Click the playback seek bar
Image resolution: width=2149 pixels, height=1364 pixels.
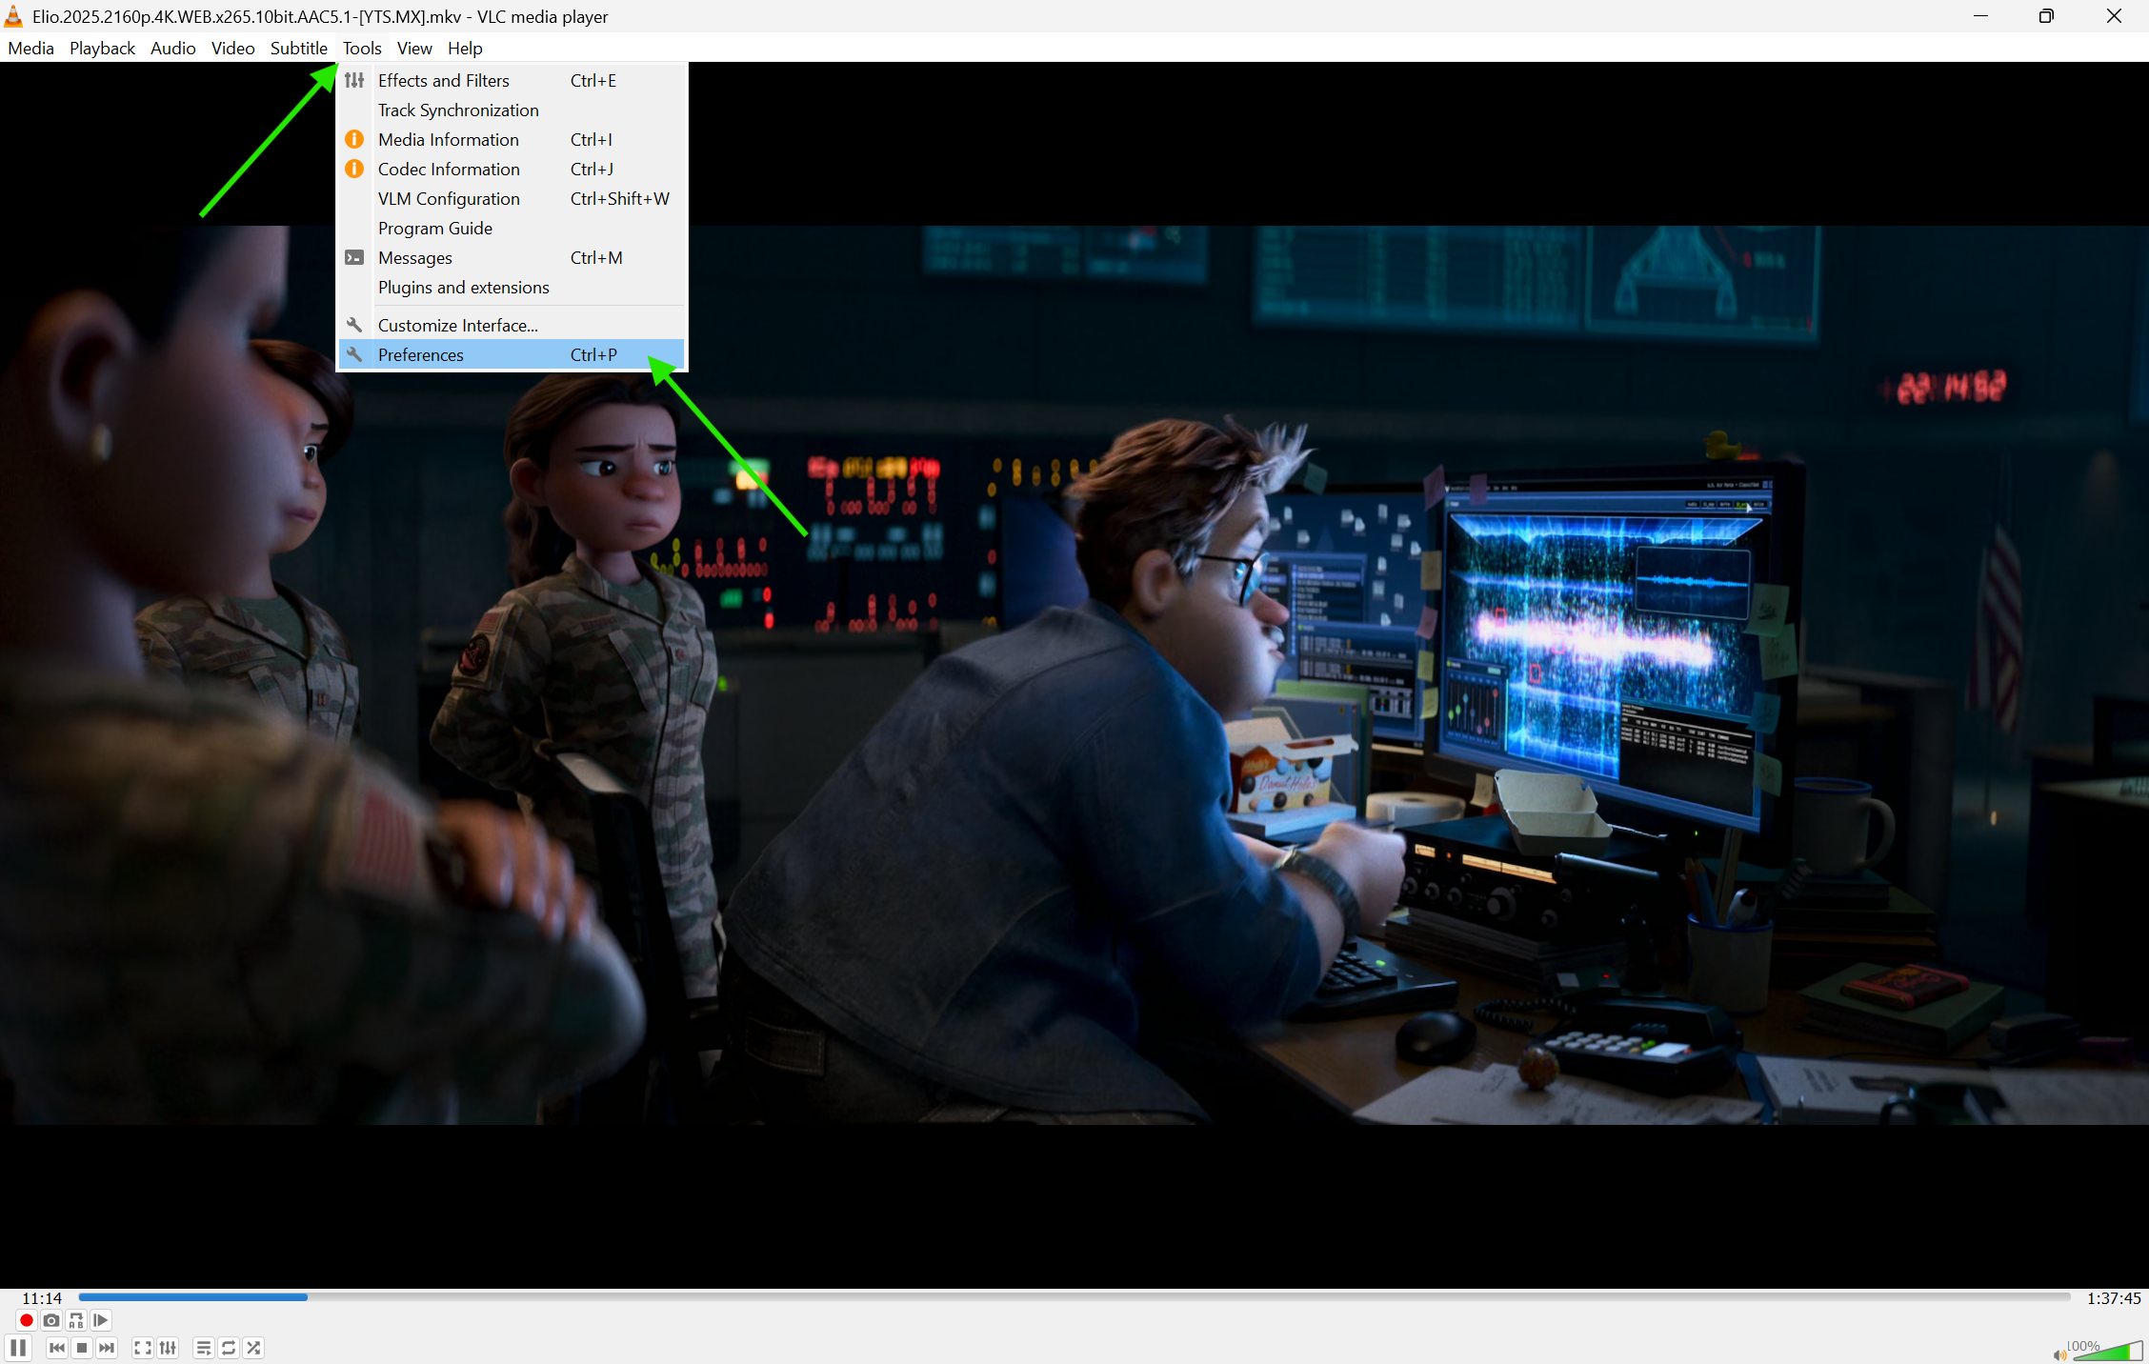(x=1074, y=1297)
